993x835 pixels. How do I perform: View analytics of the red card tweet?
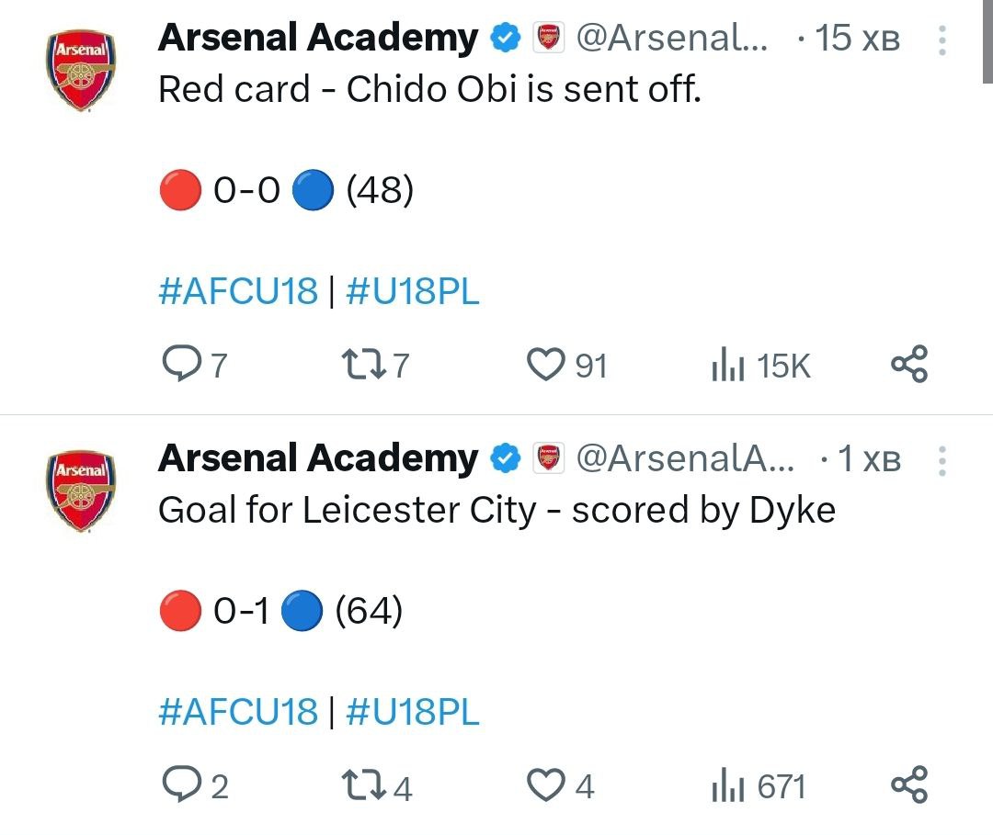click(x=725, y=367)
